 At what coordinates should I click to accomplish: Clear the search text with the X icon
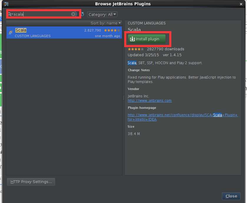click(x=73, y=14)
